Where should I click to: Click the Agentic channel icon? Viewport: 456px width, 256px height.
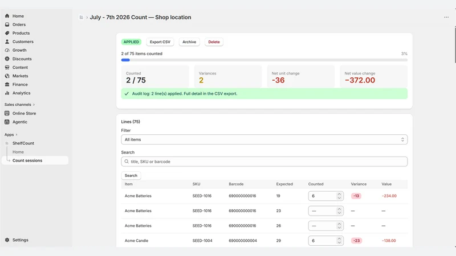7,122
